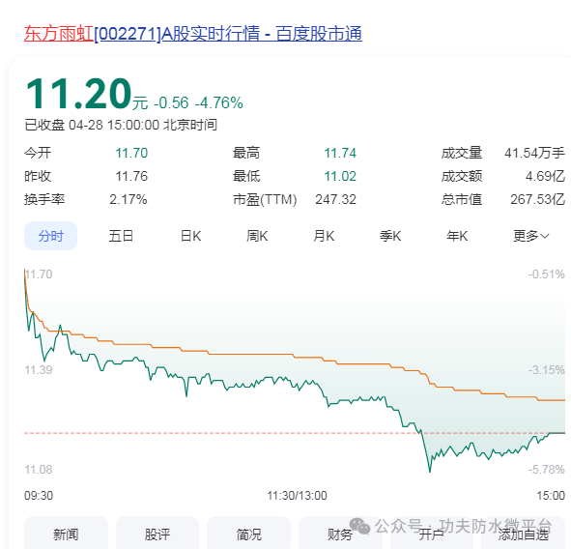The width and height of the screenshot is (571, 549).
Task: Click the 11.39 price axis label
Action: click(x=39, y=370)
